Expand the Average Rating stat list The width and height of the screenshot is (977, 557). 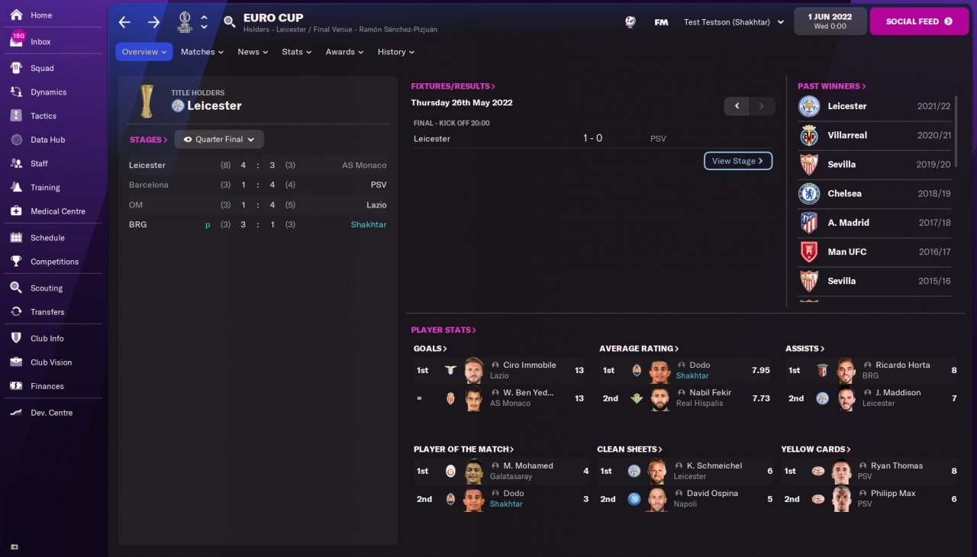pos(639,348)
